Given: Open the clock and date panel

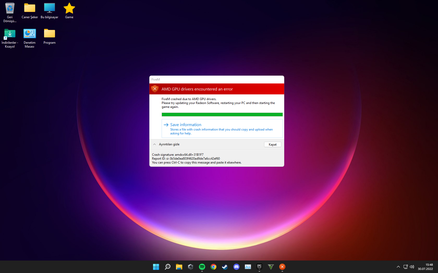Looking at the screenshot, I should pos(425,267).
